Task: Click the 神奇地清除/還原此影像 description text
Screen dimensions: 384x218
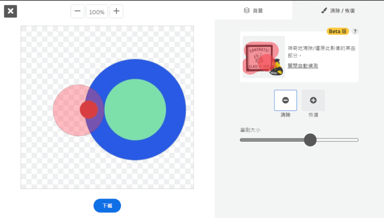Action: pos(321,52)
